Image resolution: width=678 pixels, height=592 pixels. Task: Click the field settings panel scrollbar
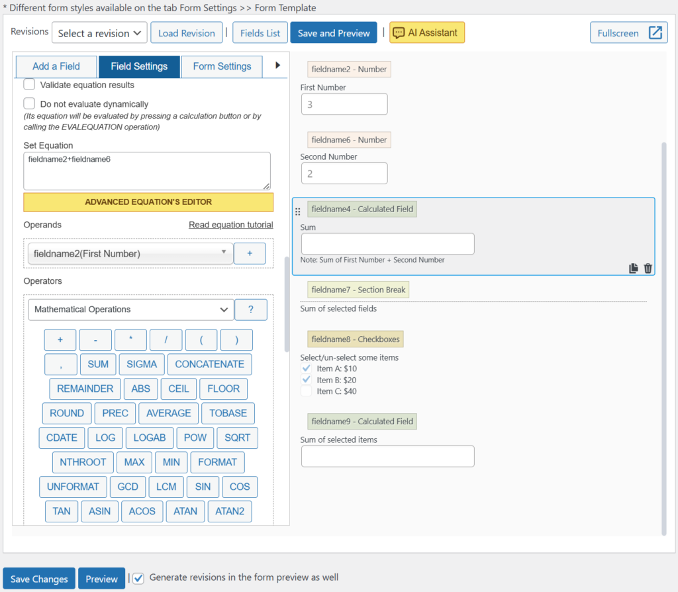[x=287, y=304]
